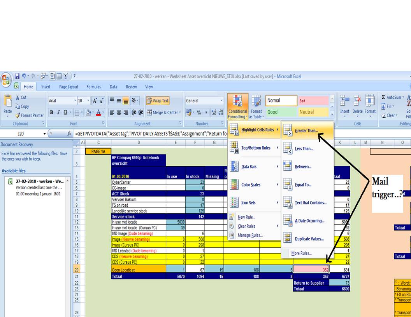Click the Save icon in quick access toolbar
411x317 pixels.
tap(17, 76)
